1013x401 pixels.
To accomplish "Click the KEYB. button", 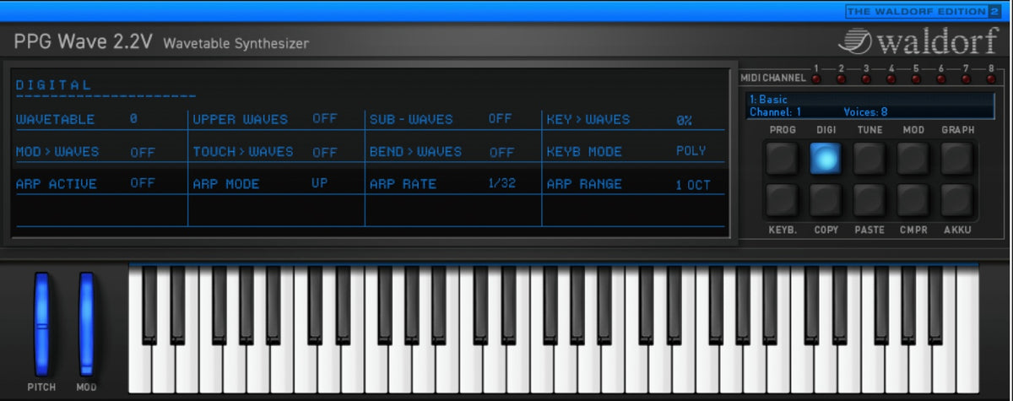I will pos(782,200).
